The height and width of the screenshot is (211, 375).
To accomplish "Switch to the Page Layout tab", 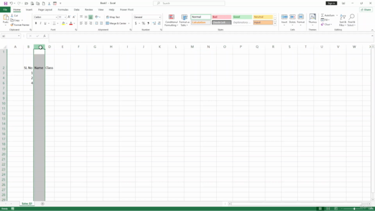I will [x=45, y=9].
